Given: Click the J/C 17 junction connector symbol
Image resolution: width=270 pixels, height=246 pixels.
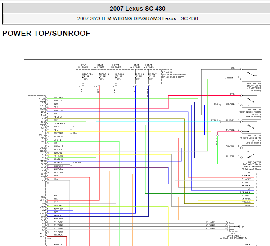Looking at the screenshot, I should click(234, 227).
